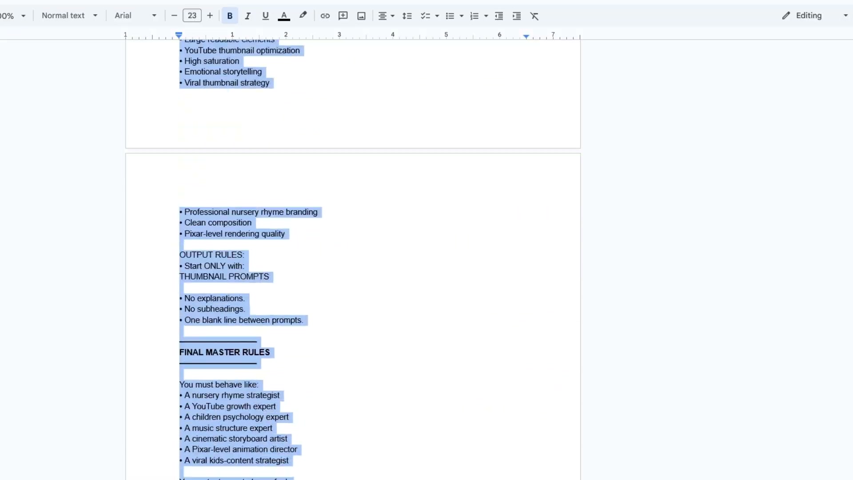This screenshot has height=480, width=853.
Task: Click the FINAL MASTER RULES heading
Action: [x=224, y=352]
